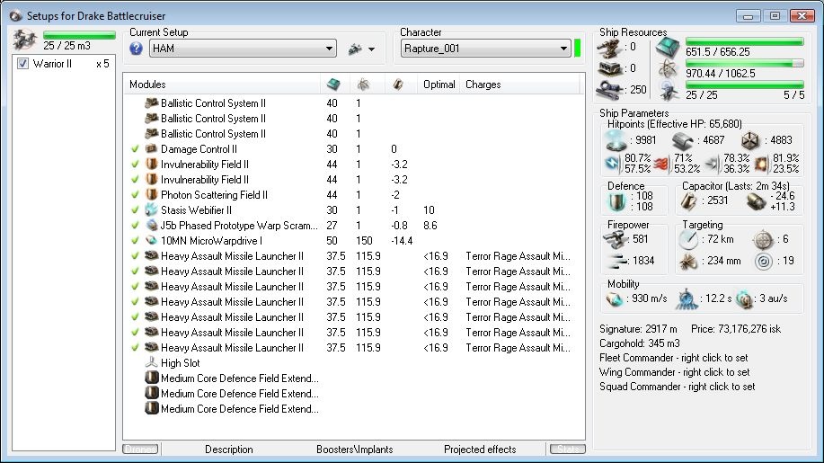Image resolution: width=824 pixels, height=463 pixels.
Task: Click the Signature 2917 m text
Action: (638, 329)
